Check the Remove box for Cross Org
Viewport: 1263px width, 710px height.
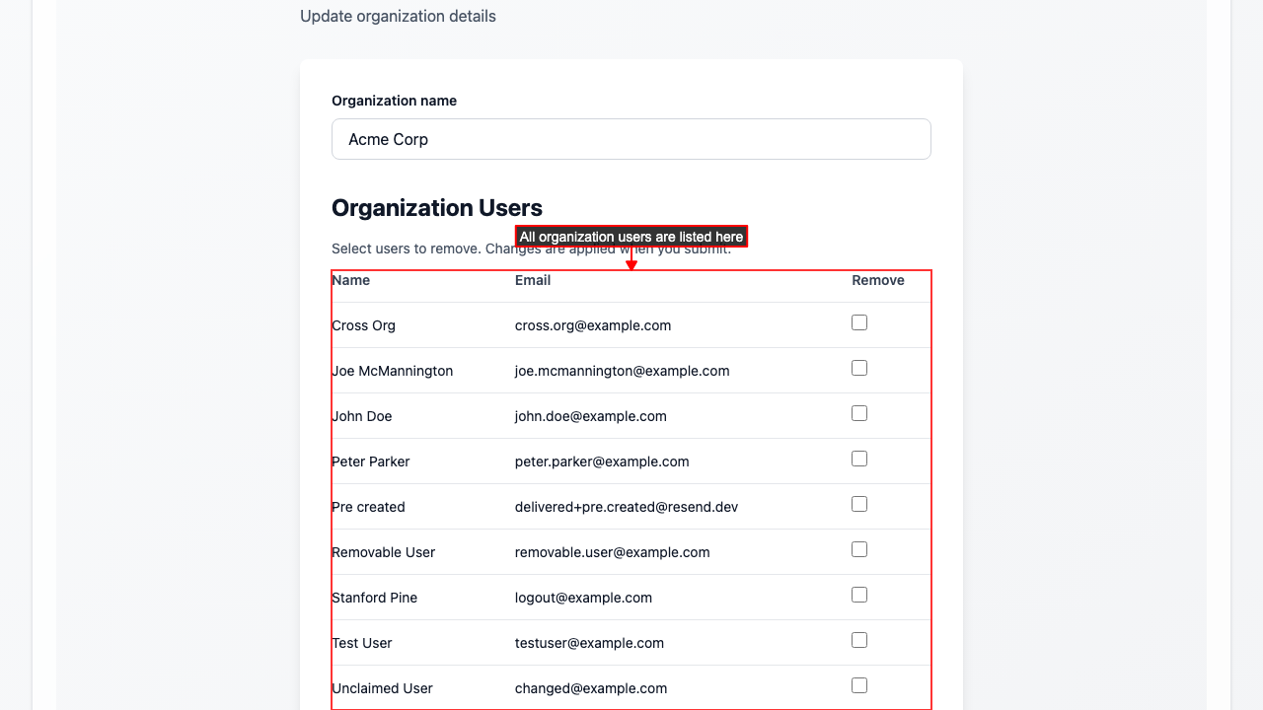click(x=859, y=322)
